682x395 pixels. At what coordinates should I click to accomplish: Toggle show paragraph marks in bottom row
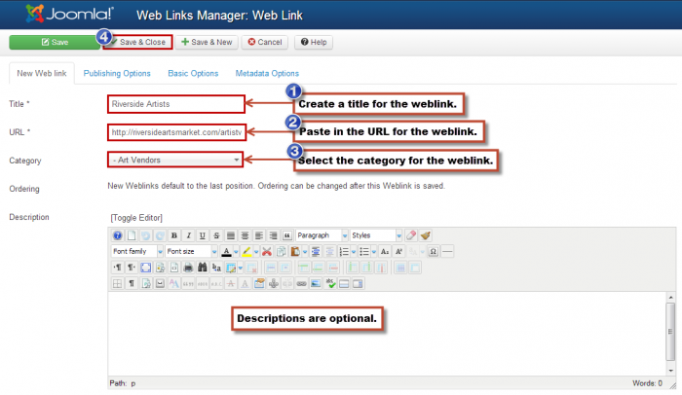[132, 284]
